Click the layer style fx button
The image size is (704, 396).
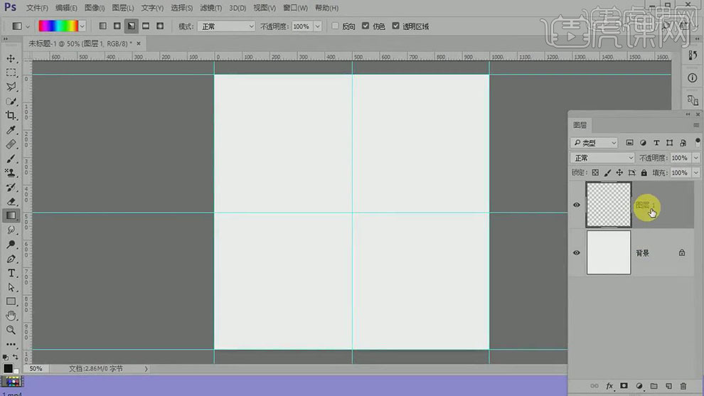point(609,386)
